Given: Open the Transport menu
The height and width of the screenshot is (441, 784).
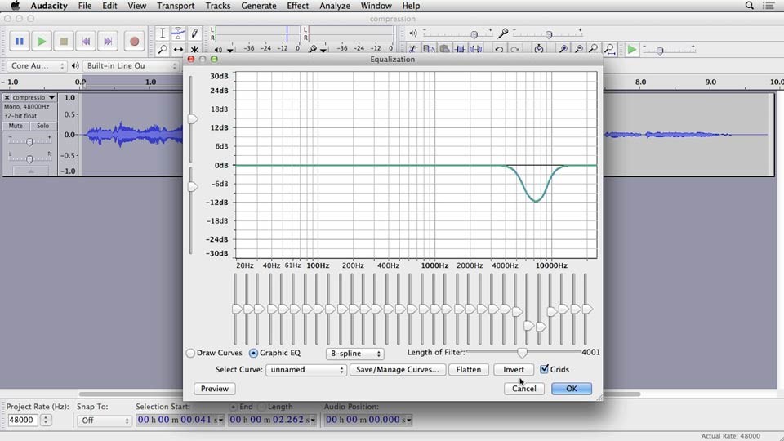Looking at the screenshot, I should tap(176, 6).
